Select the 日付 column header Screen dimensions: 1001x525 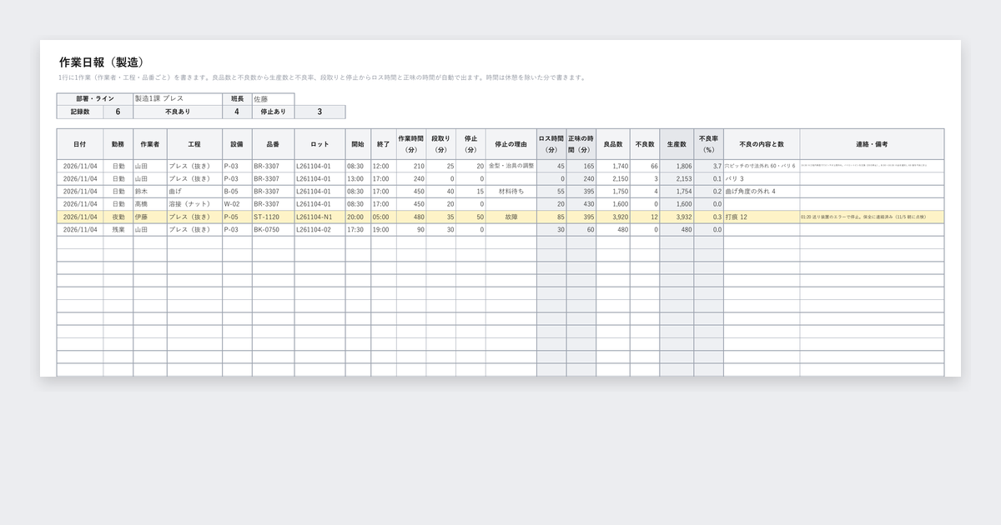(80, 144)
